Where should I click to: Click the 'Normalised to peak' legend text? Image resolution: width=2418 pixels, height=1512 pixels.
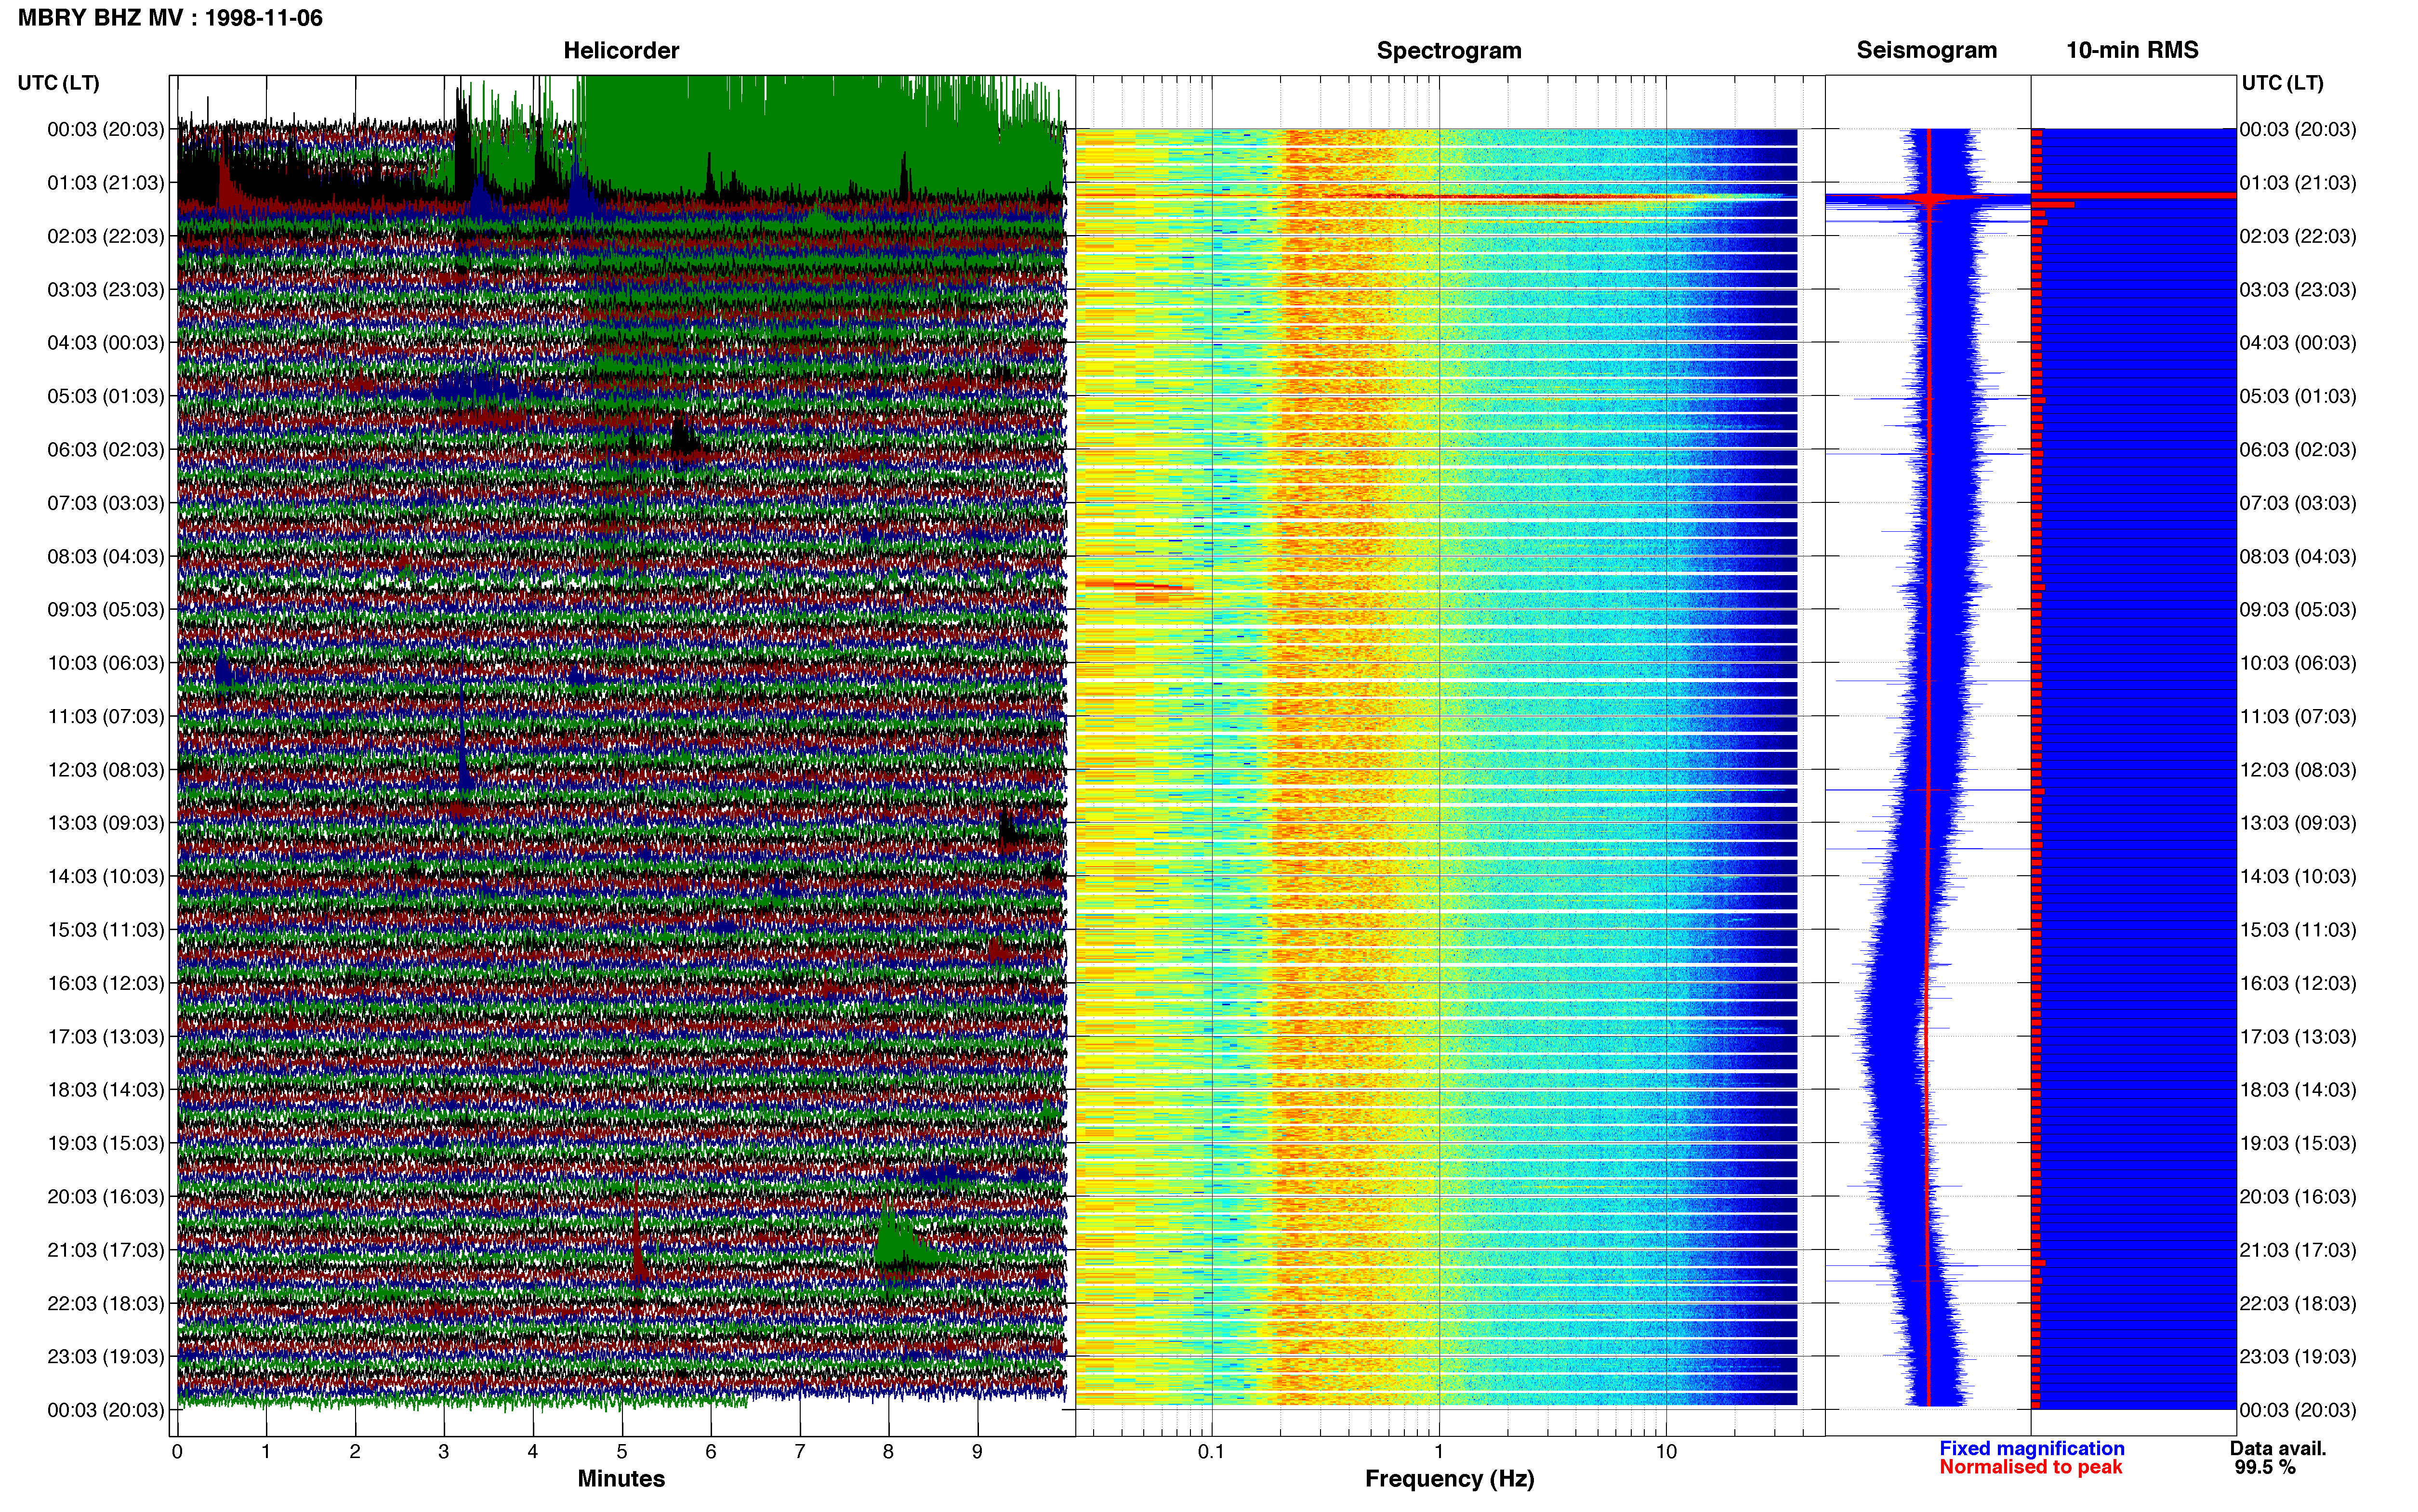[x=2030, y=1467]
